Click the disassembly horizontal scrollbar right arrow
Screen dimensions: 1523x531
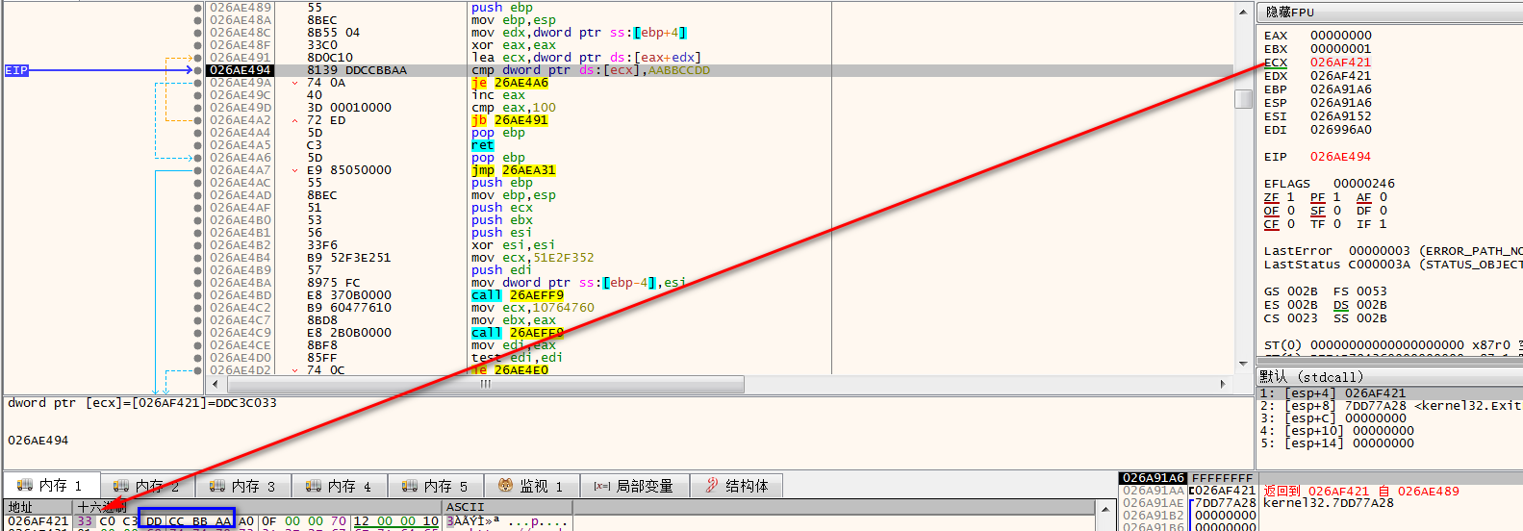1223,384
